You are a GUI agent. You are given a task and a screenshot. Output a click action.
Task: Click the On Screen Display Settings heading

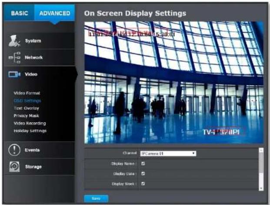[x=135, y=13]
